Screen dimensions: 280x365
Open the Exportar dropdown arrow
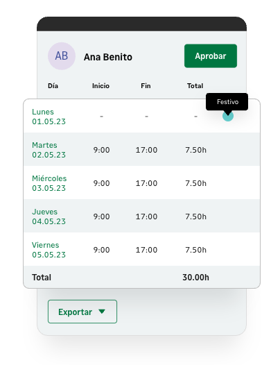click(x=102, y=312)
